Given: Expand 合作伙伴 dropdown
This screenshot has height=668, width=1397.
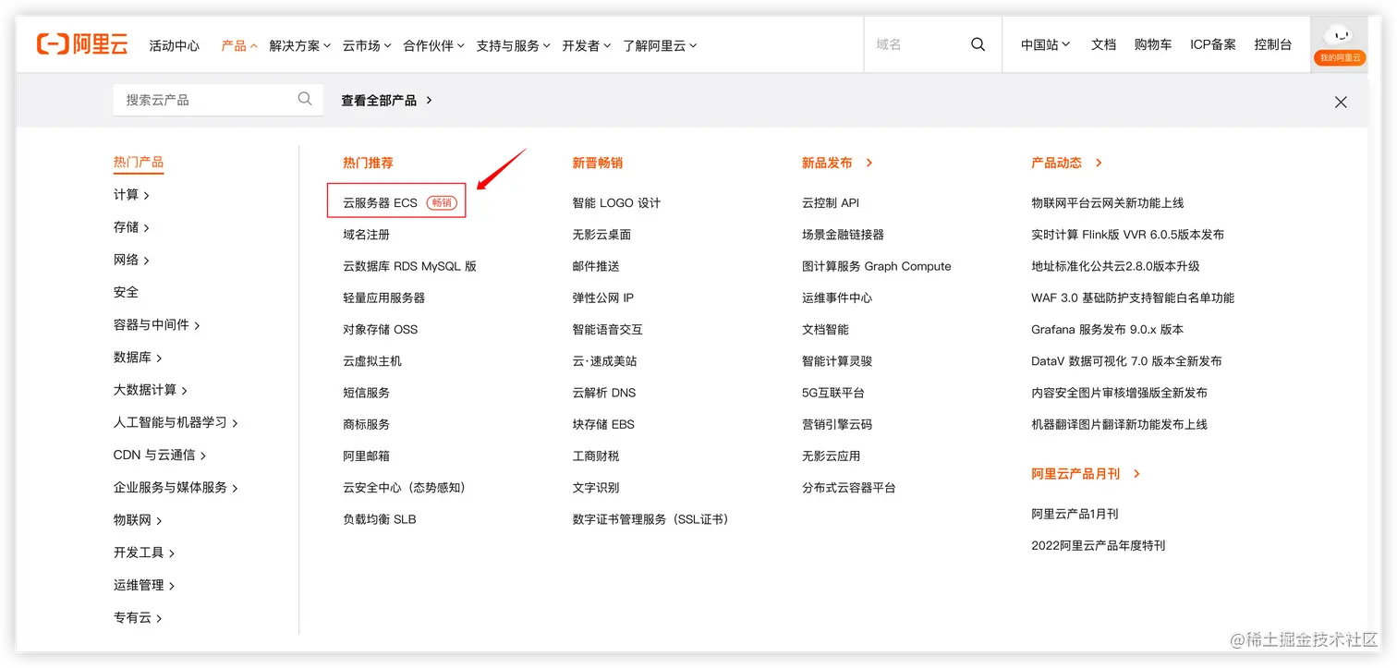Looking at the screenshot, I should point(433,45).
